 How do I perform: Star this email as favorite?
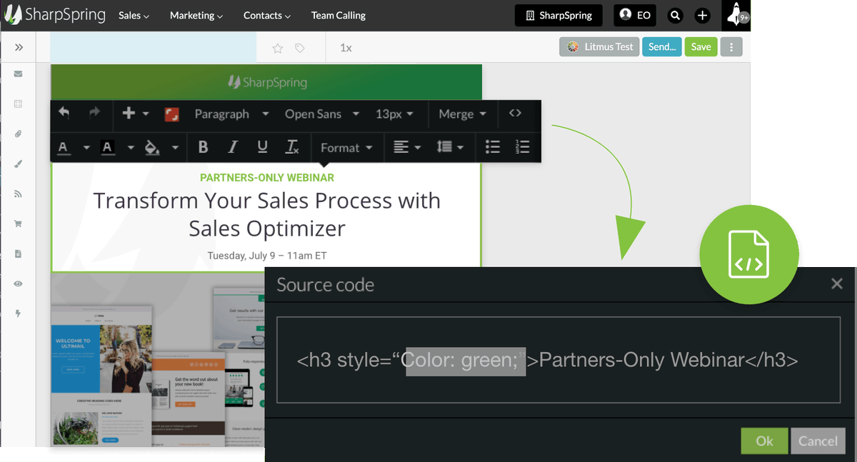[x=278, y=48]
